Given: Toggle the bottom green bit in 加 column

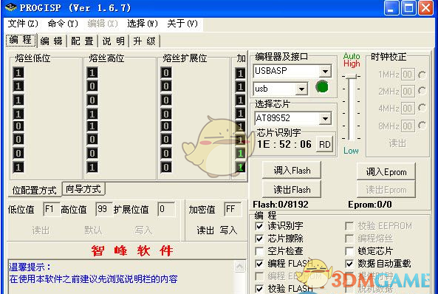Looking at the screenshot, I should (240, 167).
